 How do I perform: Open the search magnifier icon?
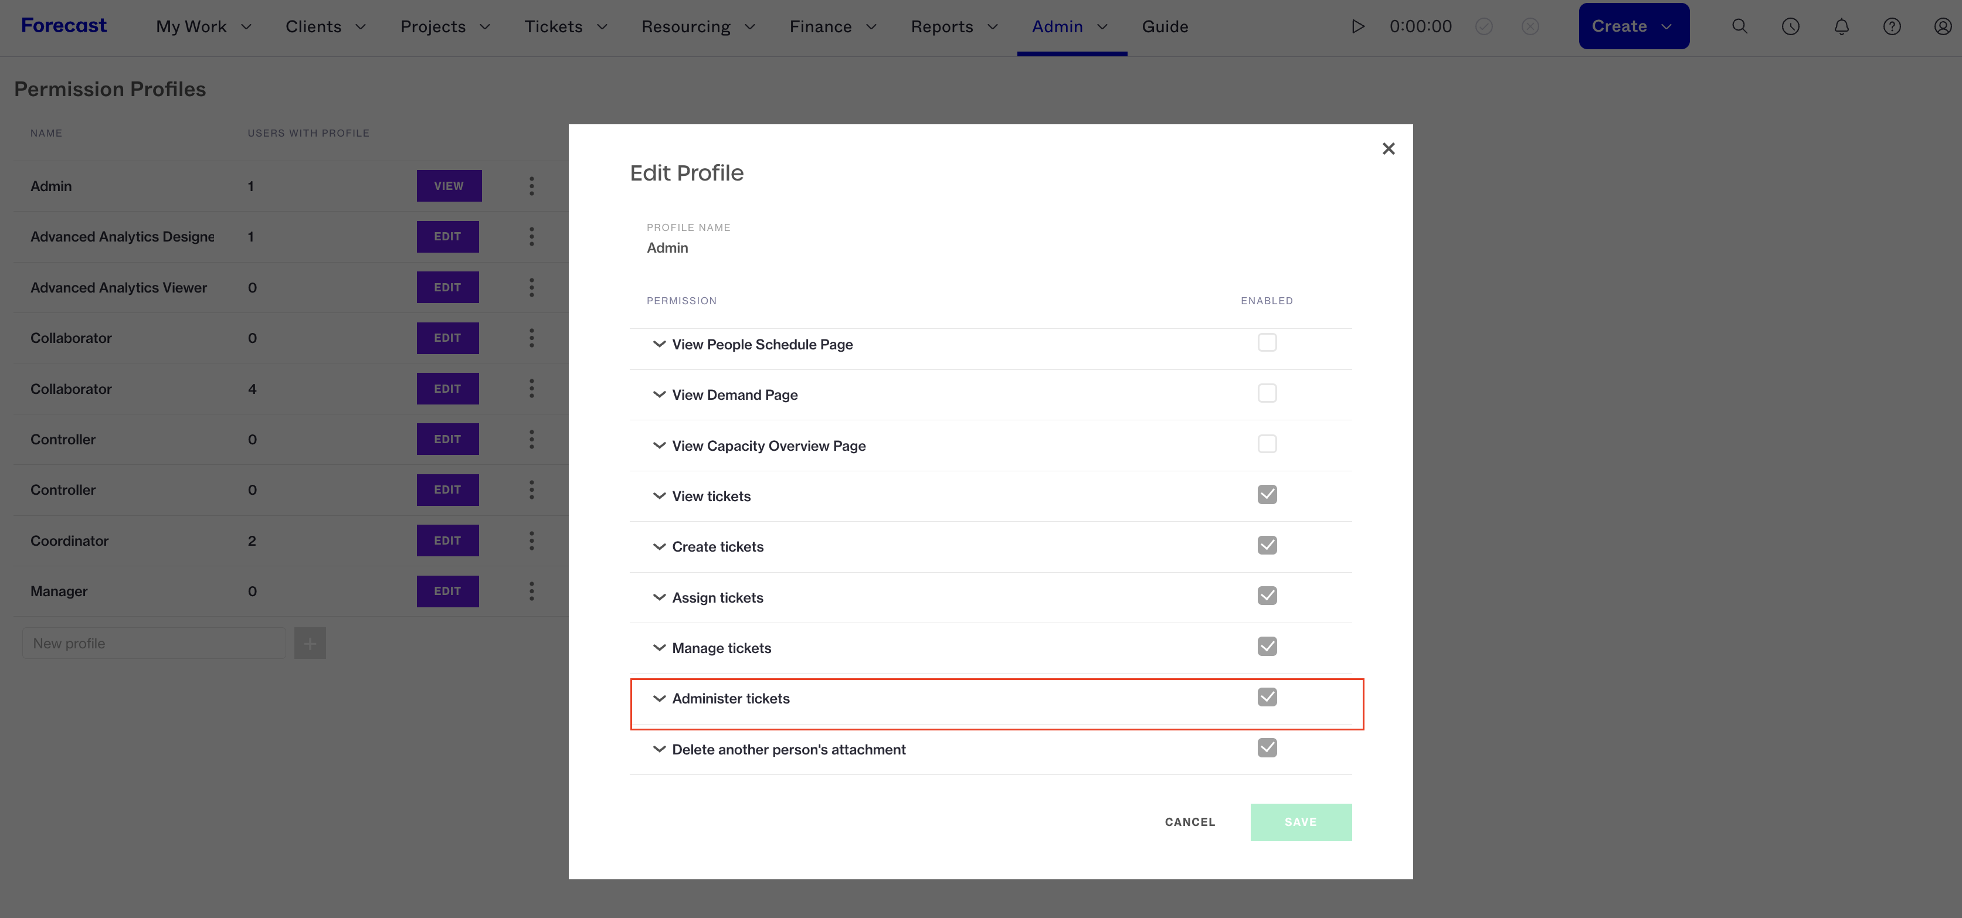[1740, 26]
